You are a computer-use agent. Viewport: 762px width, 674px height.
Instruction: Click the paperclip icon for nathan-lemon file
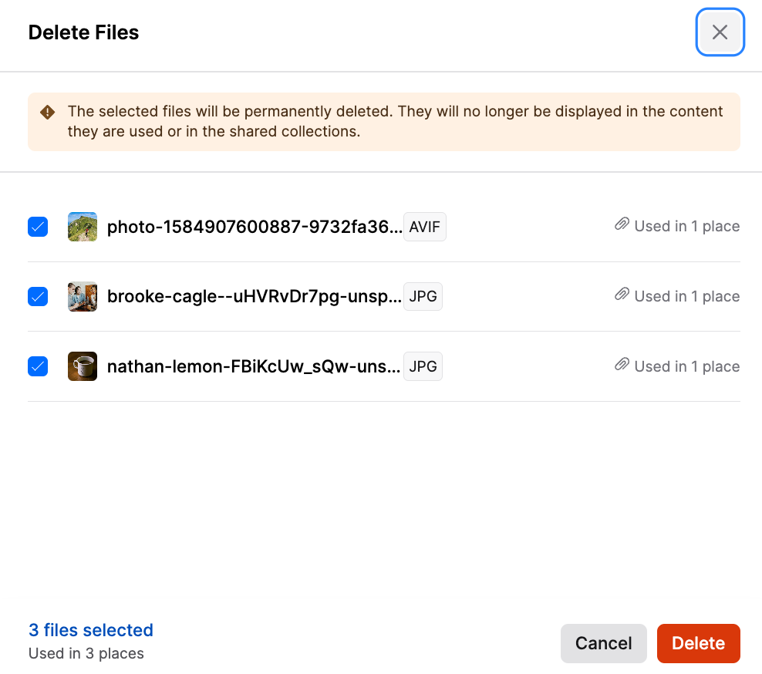pyautogui.click(x=622, y=366)
